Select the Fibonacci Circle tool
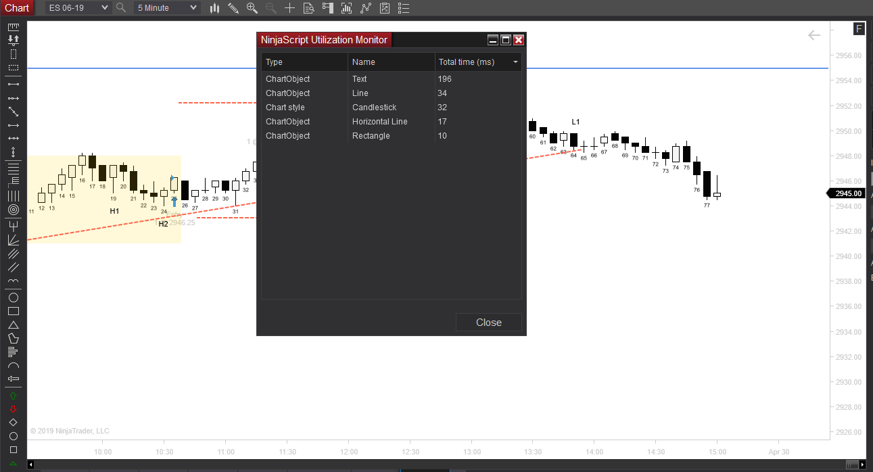Image resolution: width=873 pixels, height=472 pixels. pos(13,210)
